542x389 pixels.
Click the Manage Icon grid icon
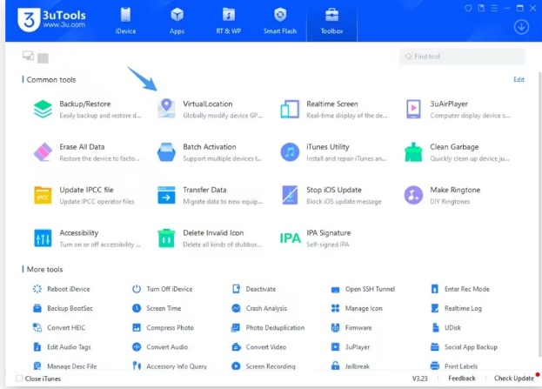[x=335, y=308]
